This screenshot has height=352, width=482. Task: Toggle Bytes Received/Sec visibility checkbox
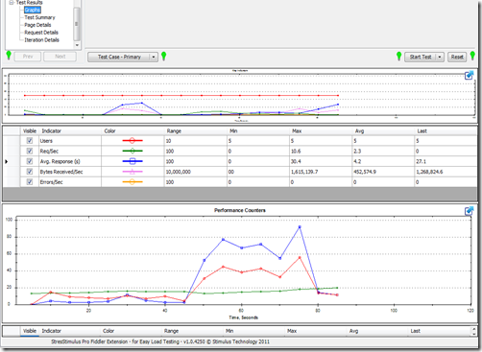click(x=30, y=172)
